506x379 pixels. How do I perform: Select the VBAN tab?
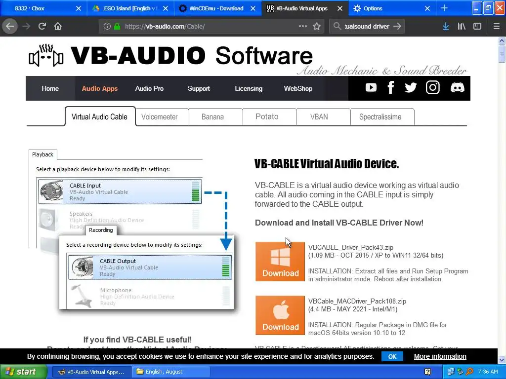[x=319, y=116]
